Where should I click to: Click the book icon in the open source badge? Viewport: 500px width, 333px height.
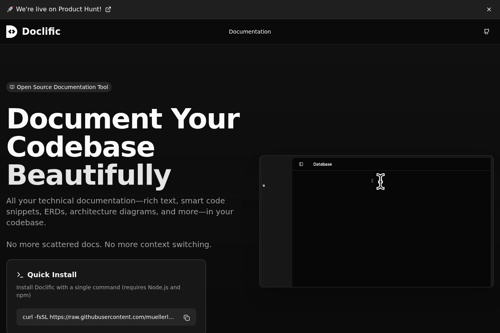tap(12, 87)
